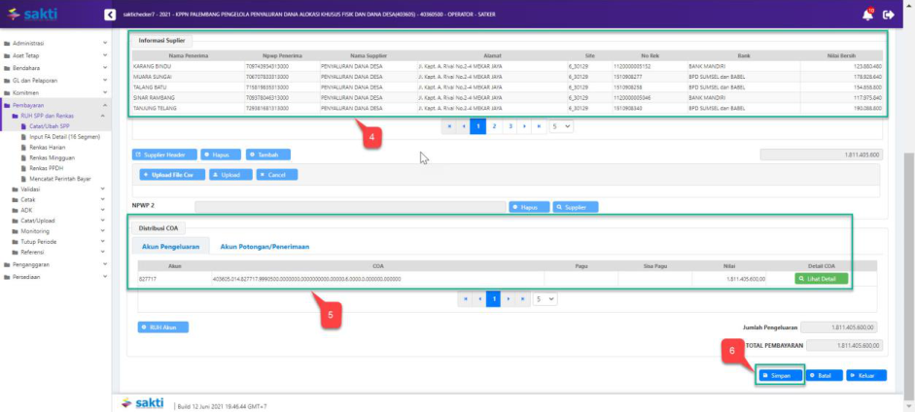Click the logout icon in header

point(888,16)
